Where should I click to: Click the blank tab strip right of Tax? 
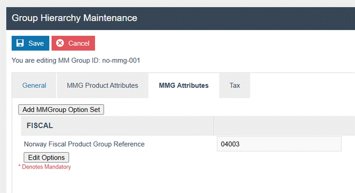pos(302,85)
